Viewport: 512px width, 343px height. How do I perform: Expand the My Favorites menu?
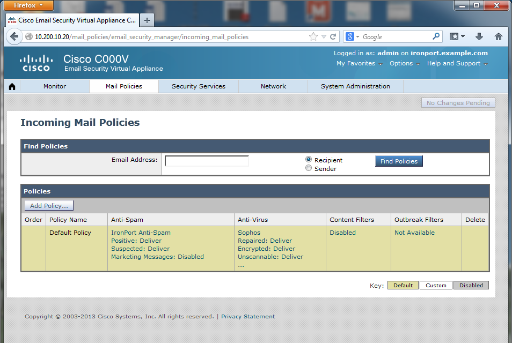tap(359, 63)
